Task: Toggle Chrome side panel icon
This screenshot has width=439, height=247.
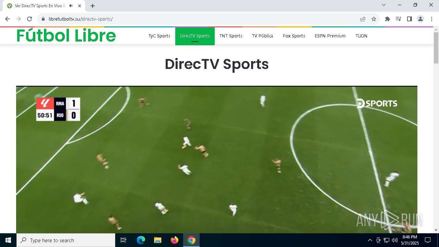Action: point(410,19)
